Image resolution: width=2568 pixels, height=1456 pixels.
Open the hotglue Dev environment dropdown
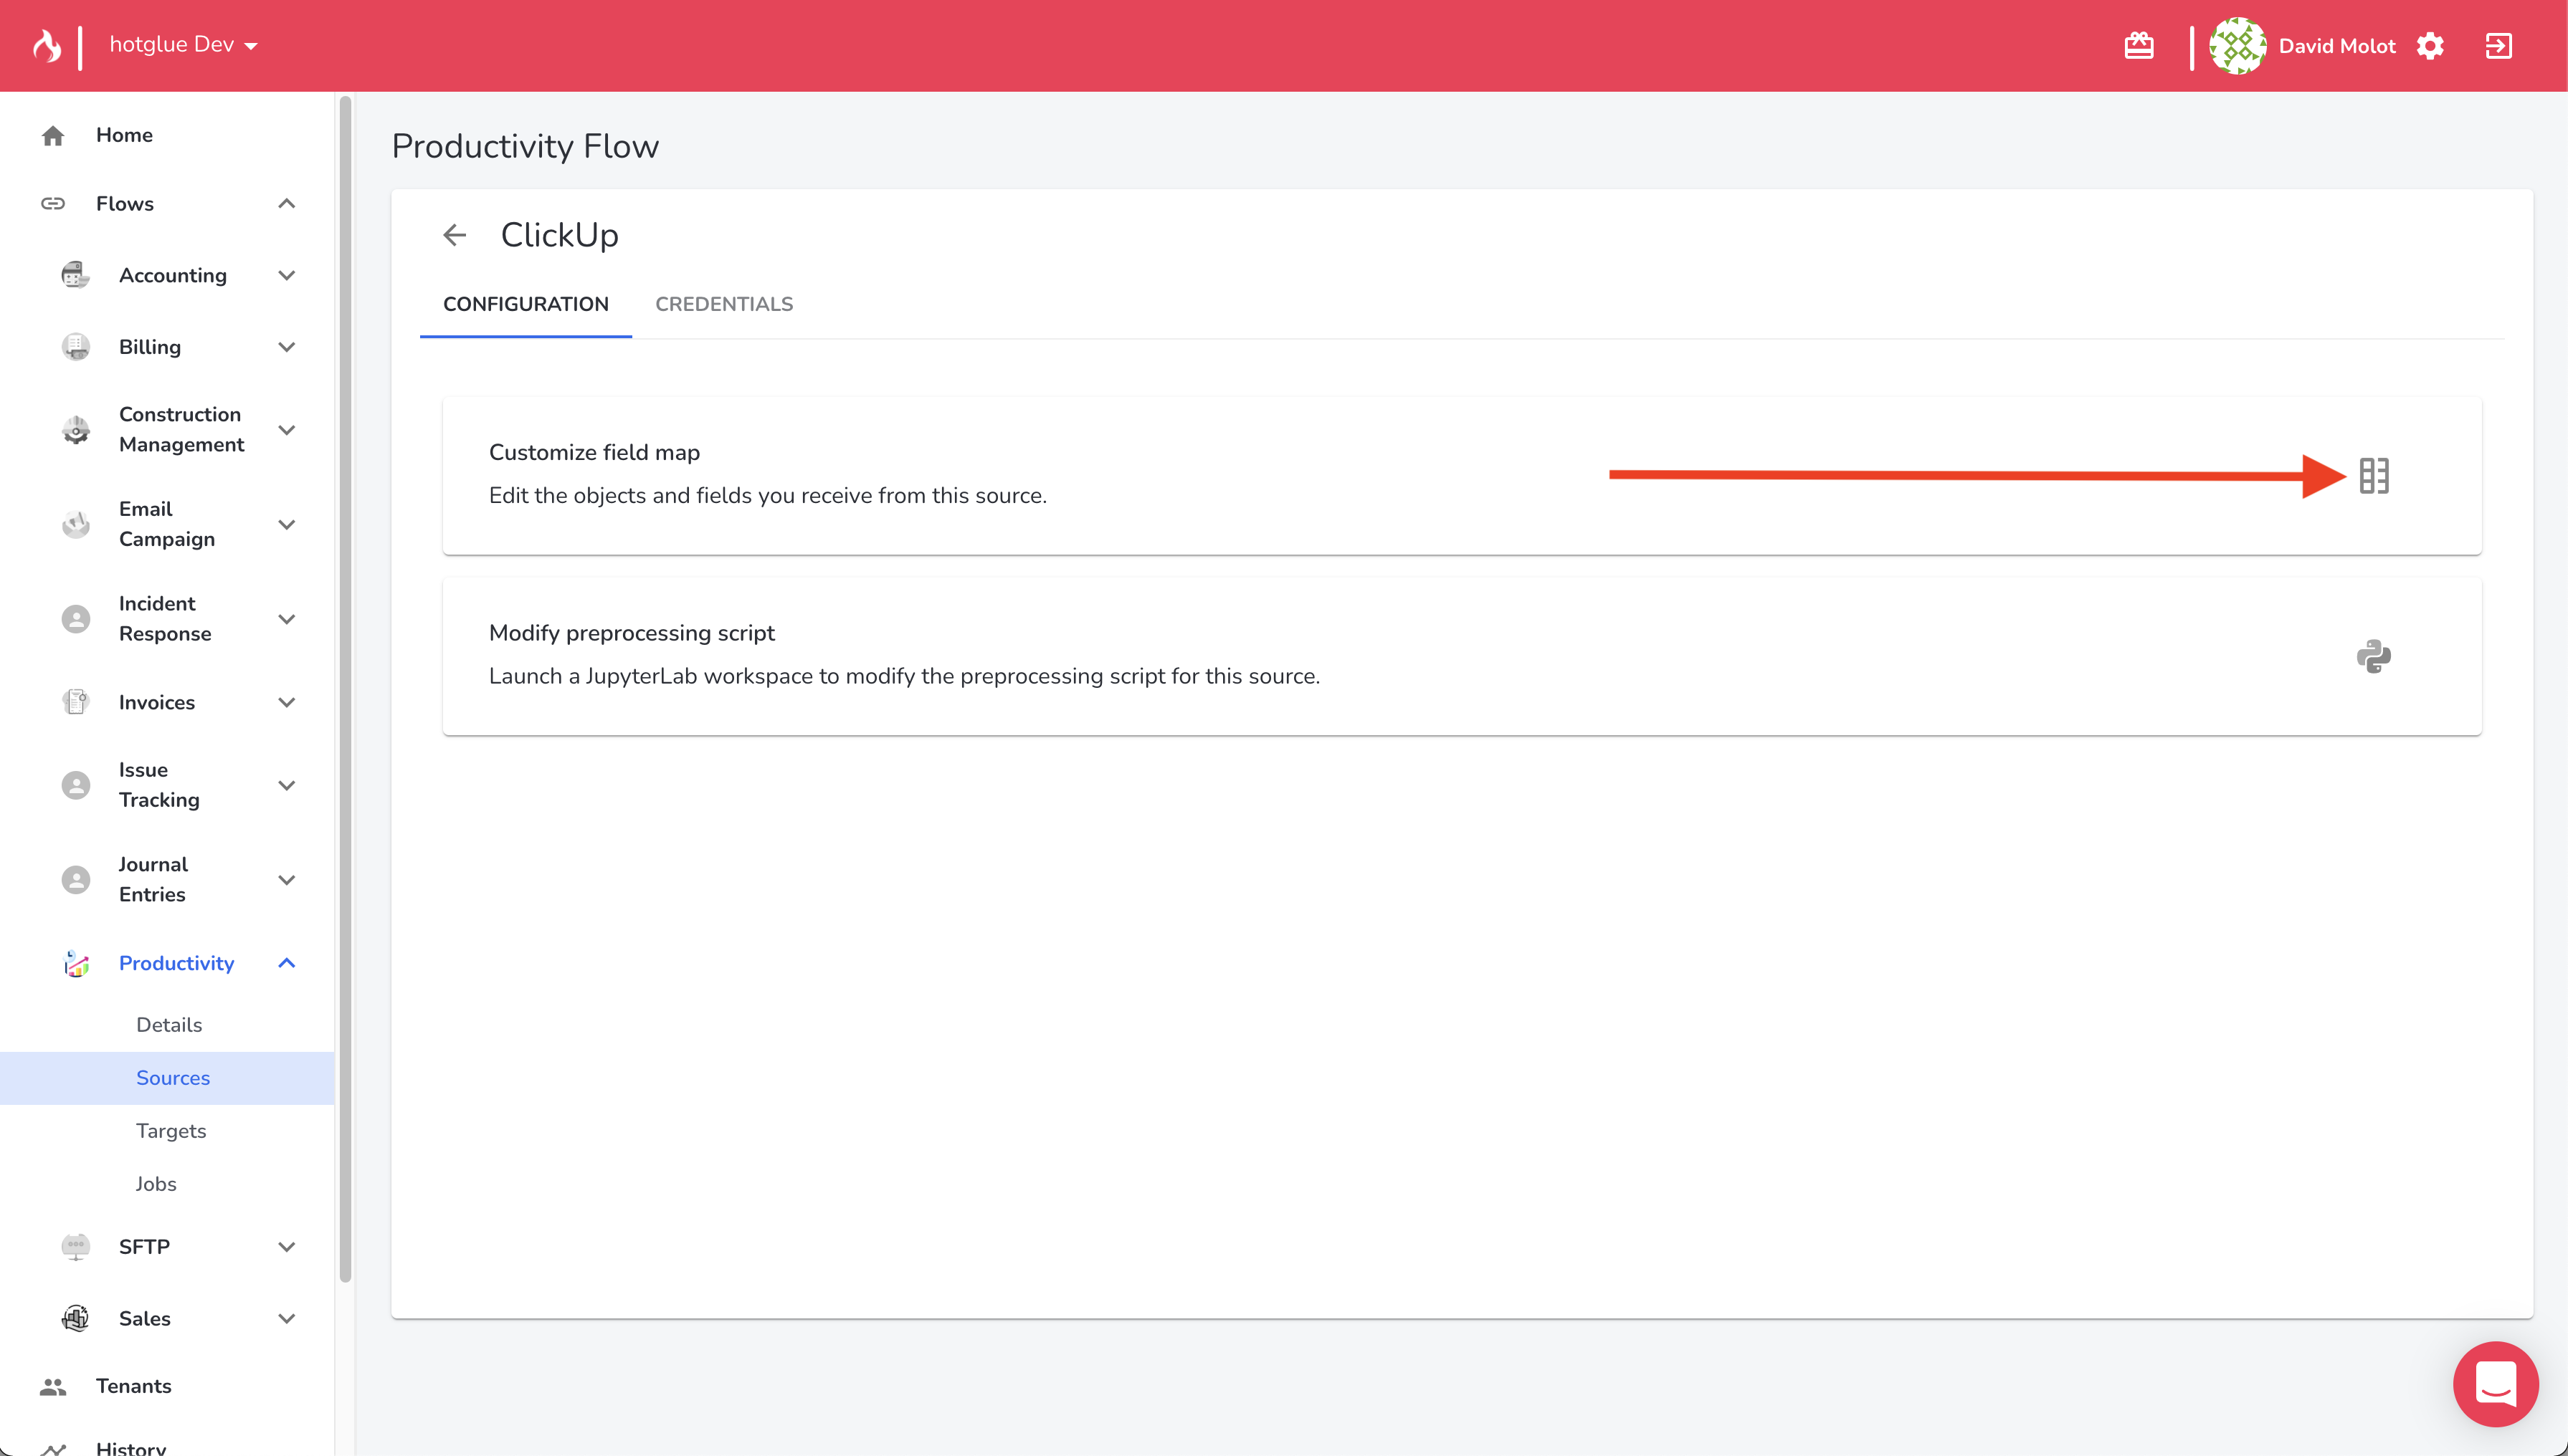click(184, 45)
